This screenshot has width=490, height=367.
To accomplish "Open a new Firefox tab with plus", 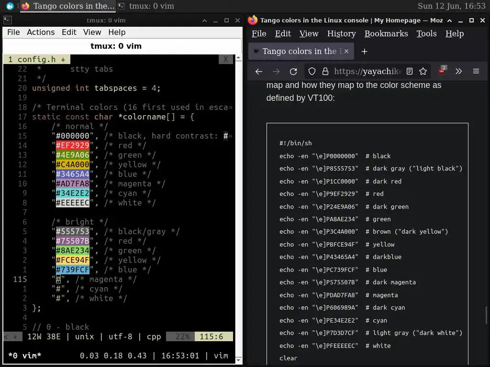I will point(364,52).
